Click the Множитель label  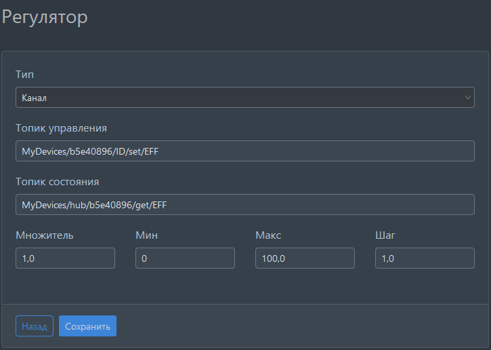click(x=44, y=235)
